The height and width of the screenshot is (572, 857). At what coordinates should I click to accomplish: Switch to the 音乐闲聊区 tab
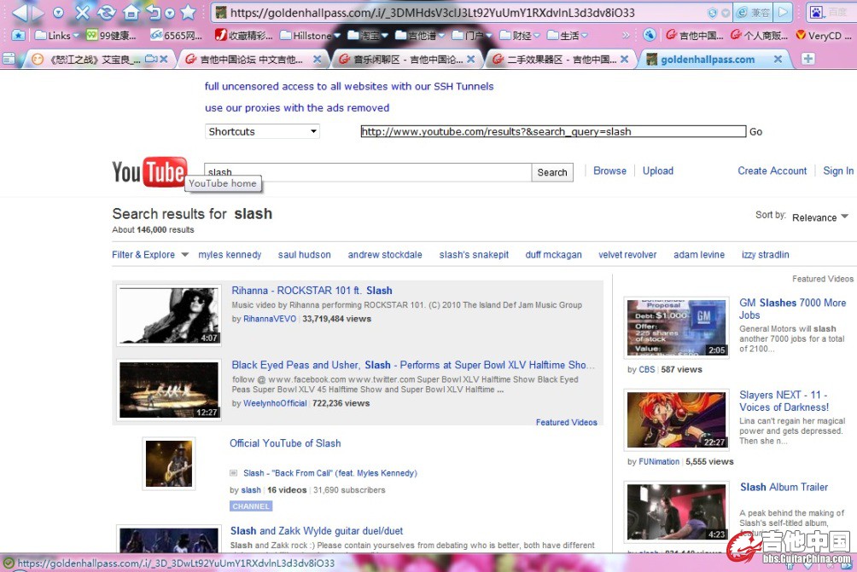click(400, 59)
